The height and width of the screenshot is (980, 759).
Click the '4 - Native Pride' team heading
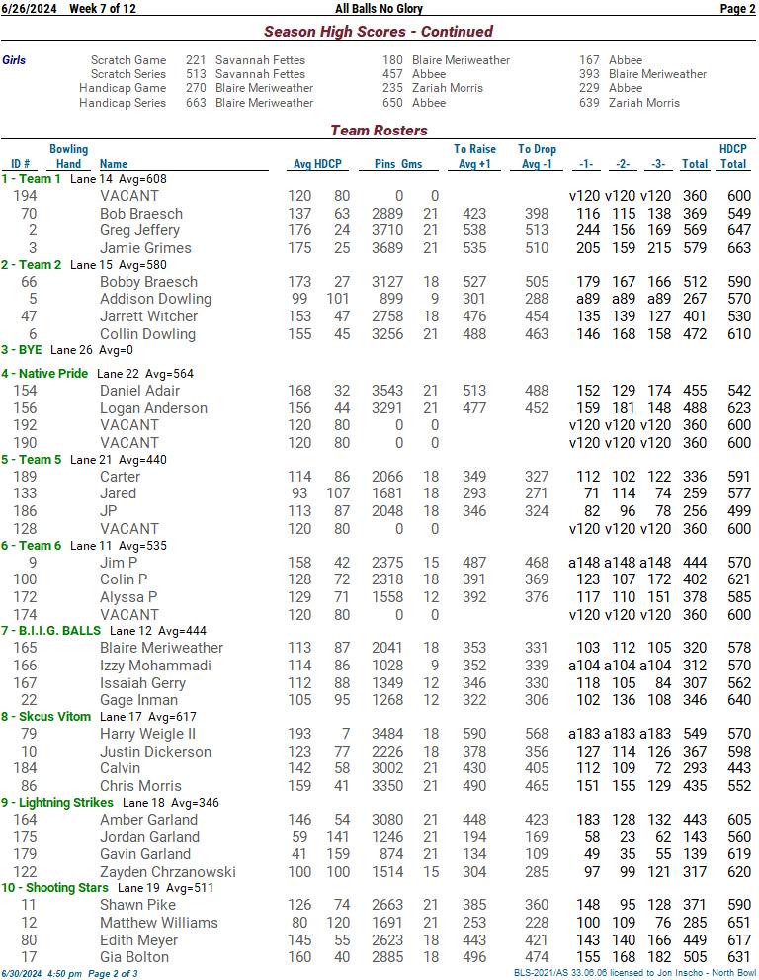point(44,373)
